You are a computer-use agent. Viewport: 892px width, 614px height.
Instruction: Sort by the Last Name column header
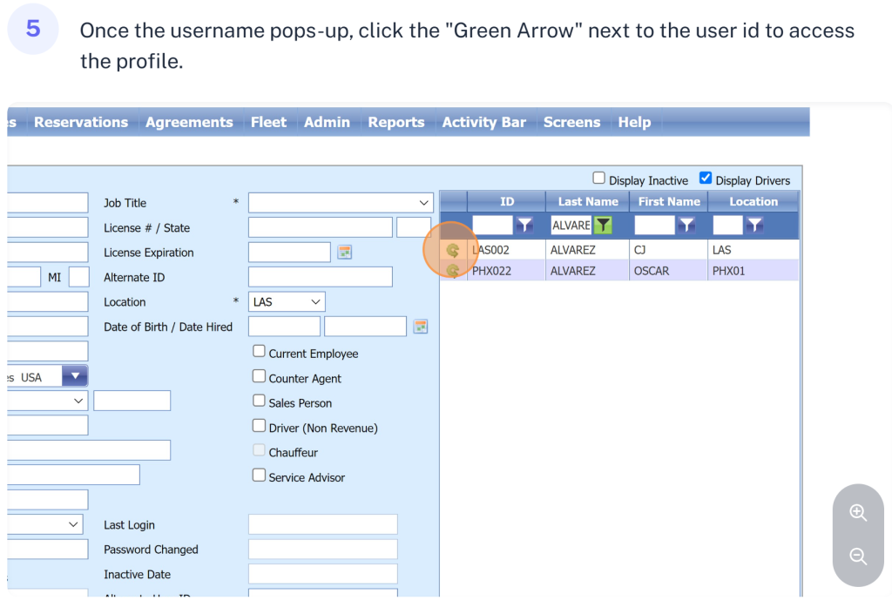(x=588, y=201)
